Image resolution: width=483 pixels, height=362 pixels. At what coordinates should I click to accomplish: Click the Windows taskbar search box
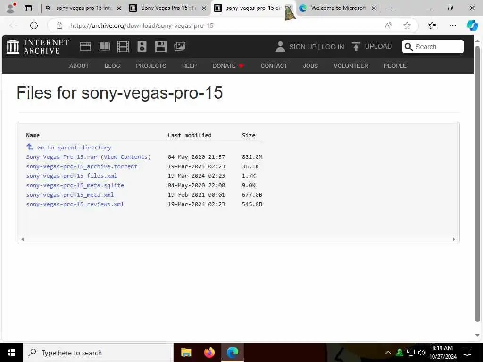98,353
